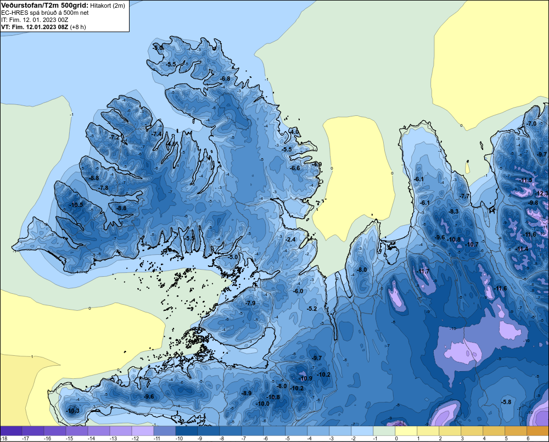Viewport: 549px width, 442px height.
Task: Select the -11.5 temperature value
Action: point(525,181)
